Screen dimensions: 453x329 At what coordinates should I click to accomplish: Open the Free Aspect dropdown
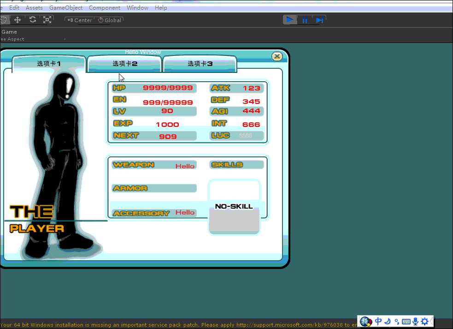click(33, 39)
